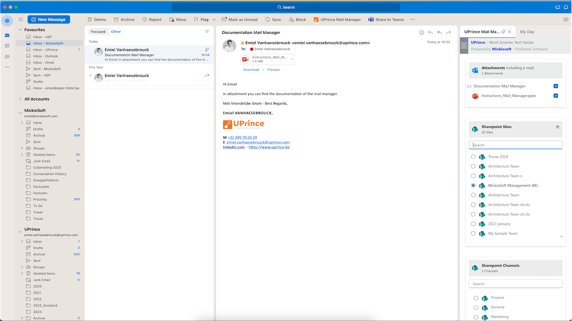Image resolution: width=572 pixels, height=321 pixels.
Task: Click the Archive toolbar button
Action: 124,20
